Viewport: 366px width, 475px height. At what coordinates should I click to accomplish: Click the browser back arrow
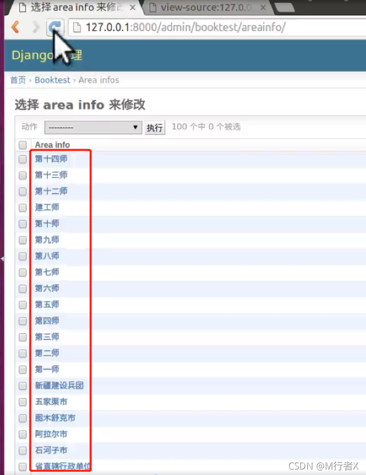pyautogui.click(x=15, y=27)
